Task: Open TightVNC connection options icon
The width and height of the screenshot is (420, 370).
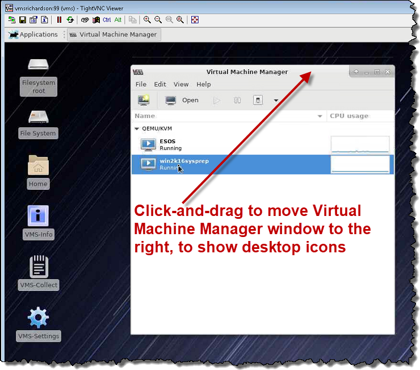Action: 33,20
